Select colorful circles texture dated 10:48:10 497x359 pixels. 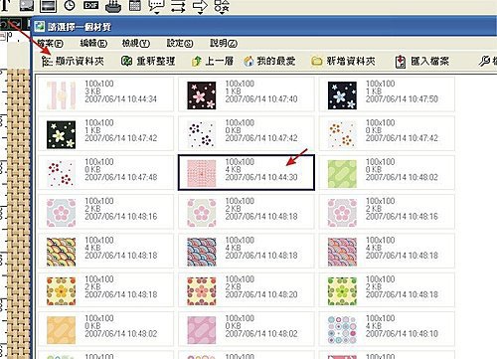387,329
